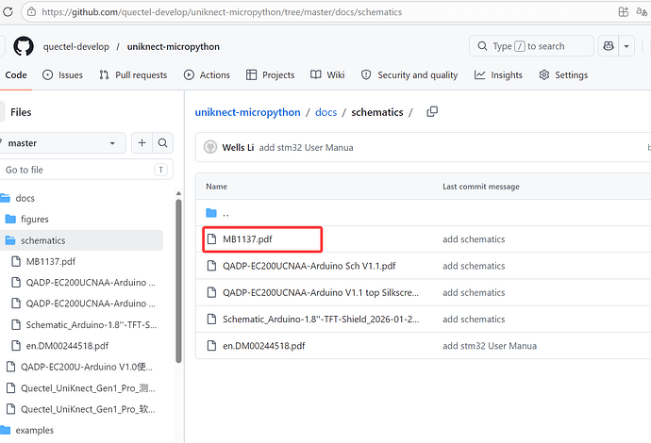Open QADP-EC200UCNAA-Arduino V1.1 top Silkscreen file

(x=321, y=292)
